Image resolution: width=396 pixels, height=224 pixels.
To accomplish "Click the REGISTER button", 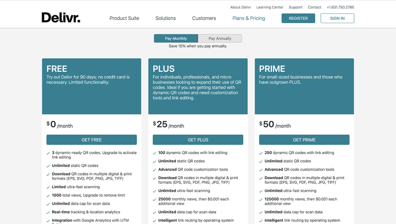I will 298,18.
